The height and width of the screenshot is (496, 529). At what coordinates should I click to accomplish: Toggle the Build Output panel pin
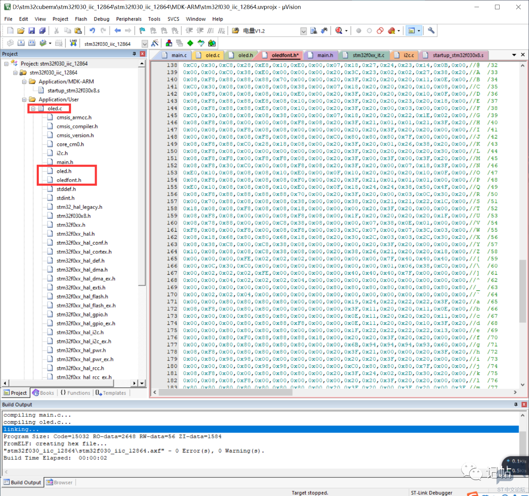(516, 405)
